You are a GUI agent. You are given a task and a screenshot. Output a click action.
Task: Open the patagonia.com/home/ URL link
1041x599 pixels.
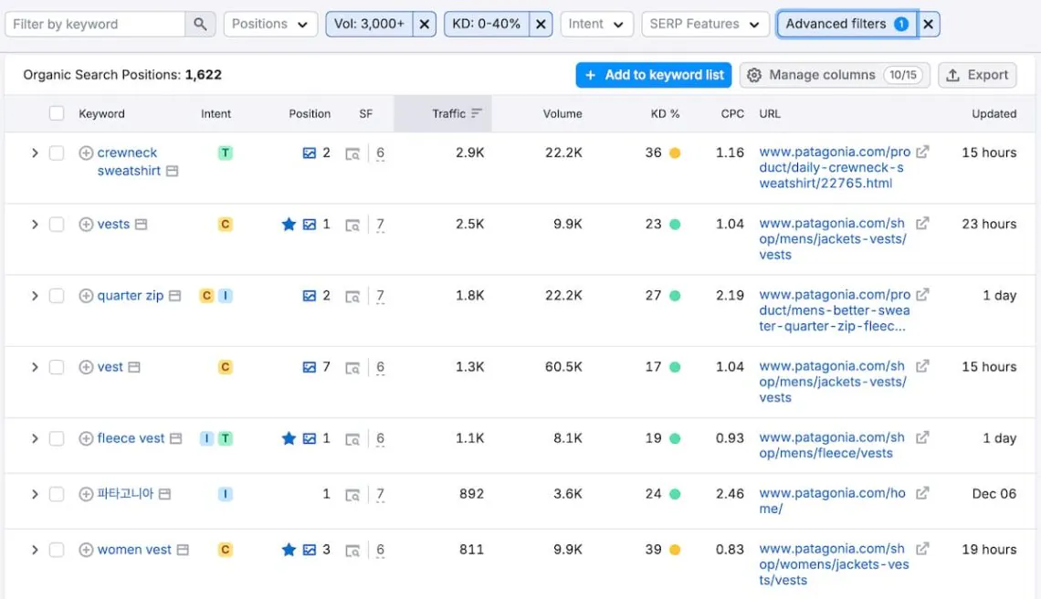(x=832, y=500)
